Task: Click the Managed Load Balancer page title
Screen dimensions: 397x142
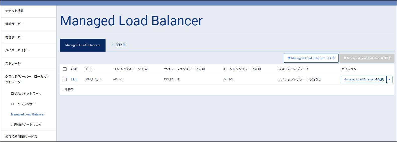Action: coord(131,21)
